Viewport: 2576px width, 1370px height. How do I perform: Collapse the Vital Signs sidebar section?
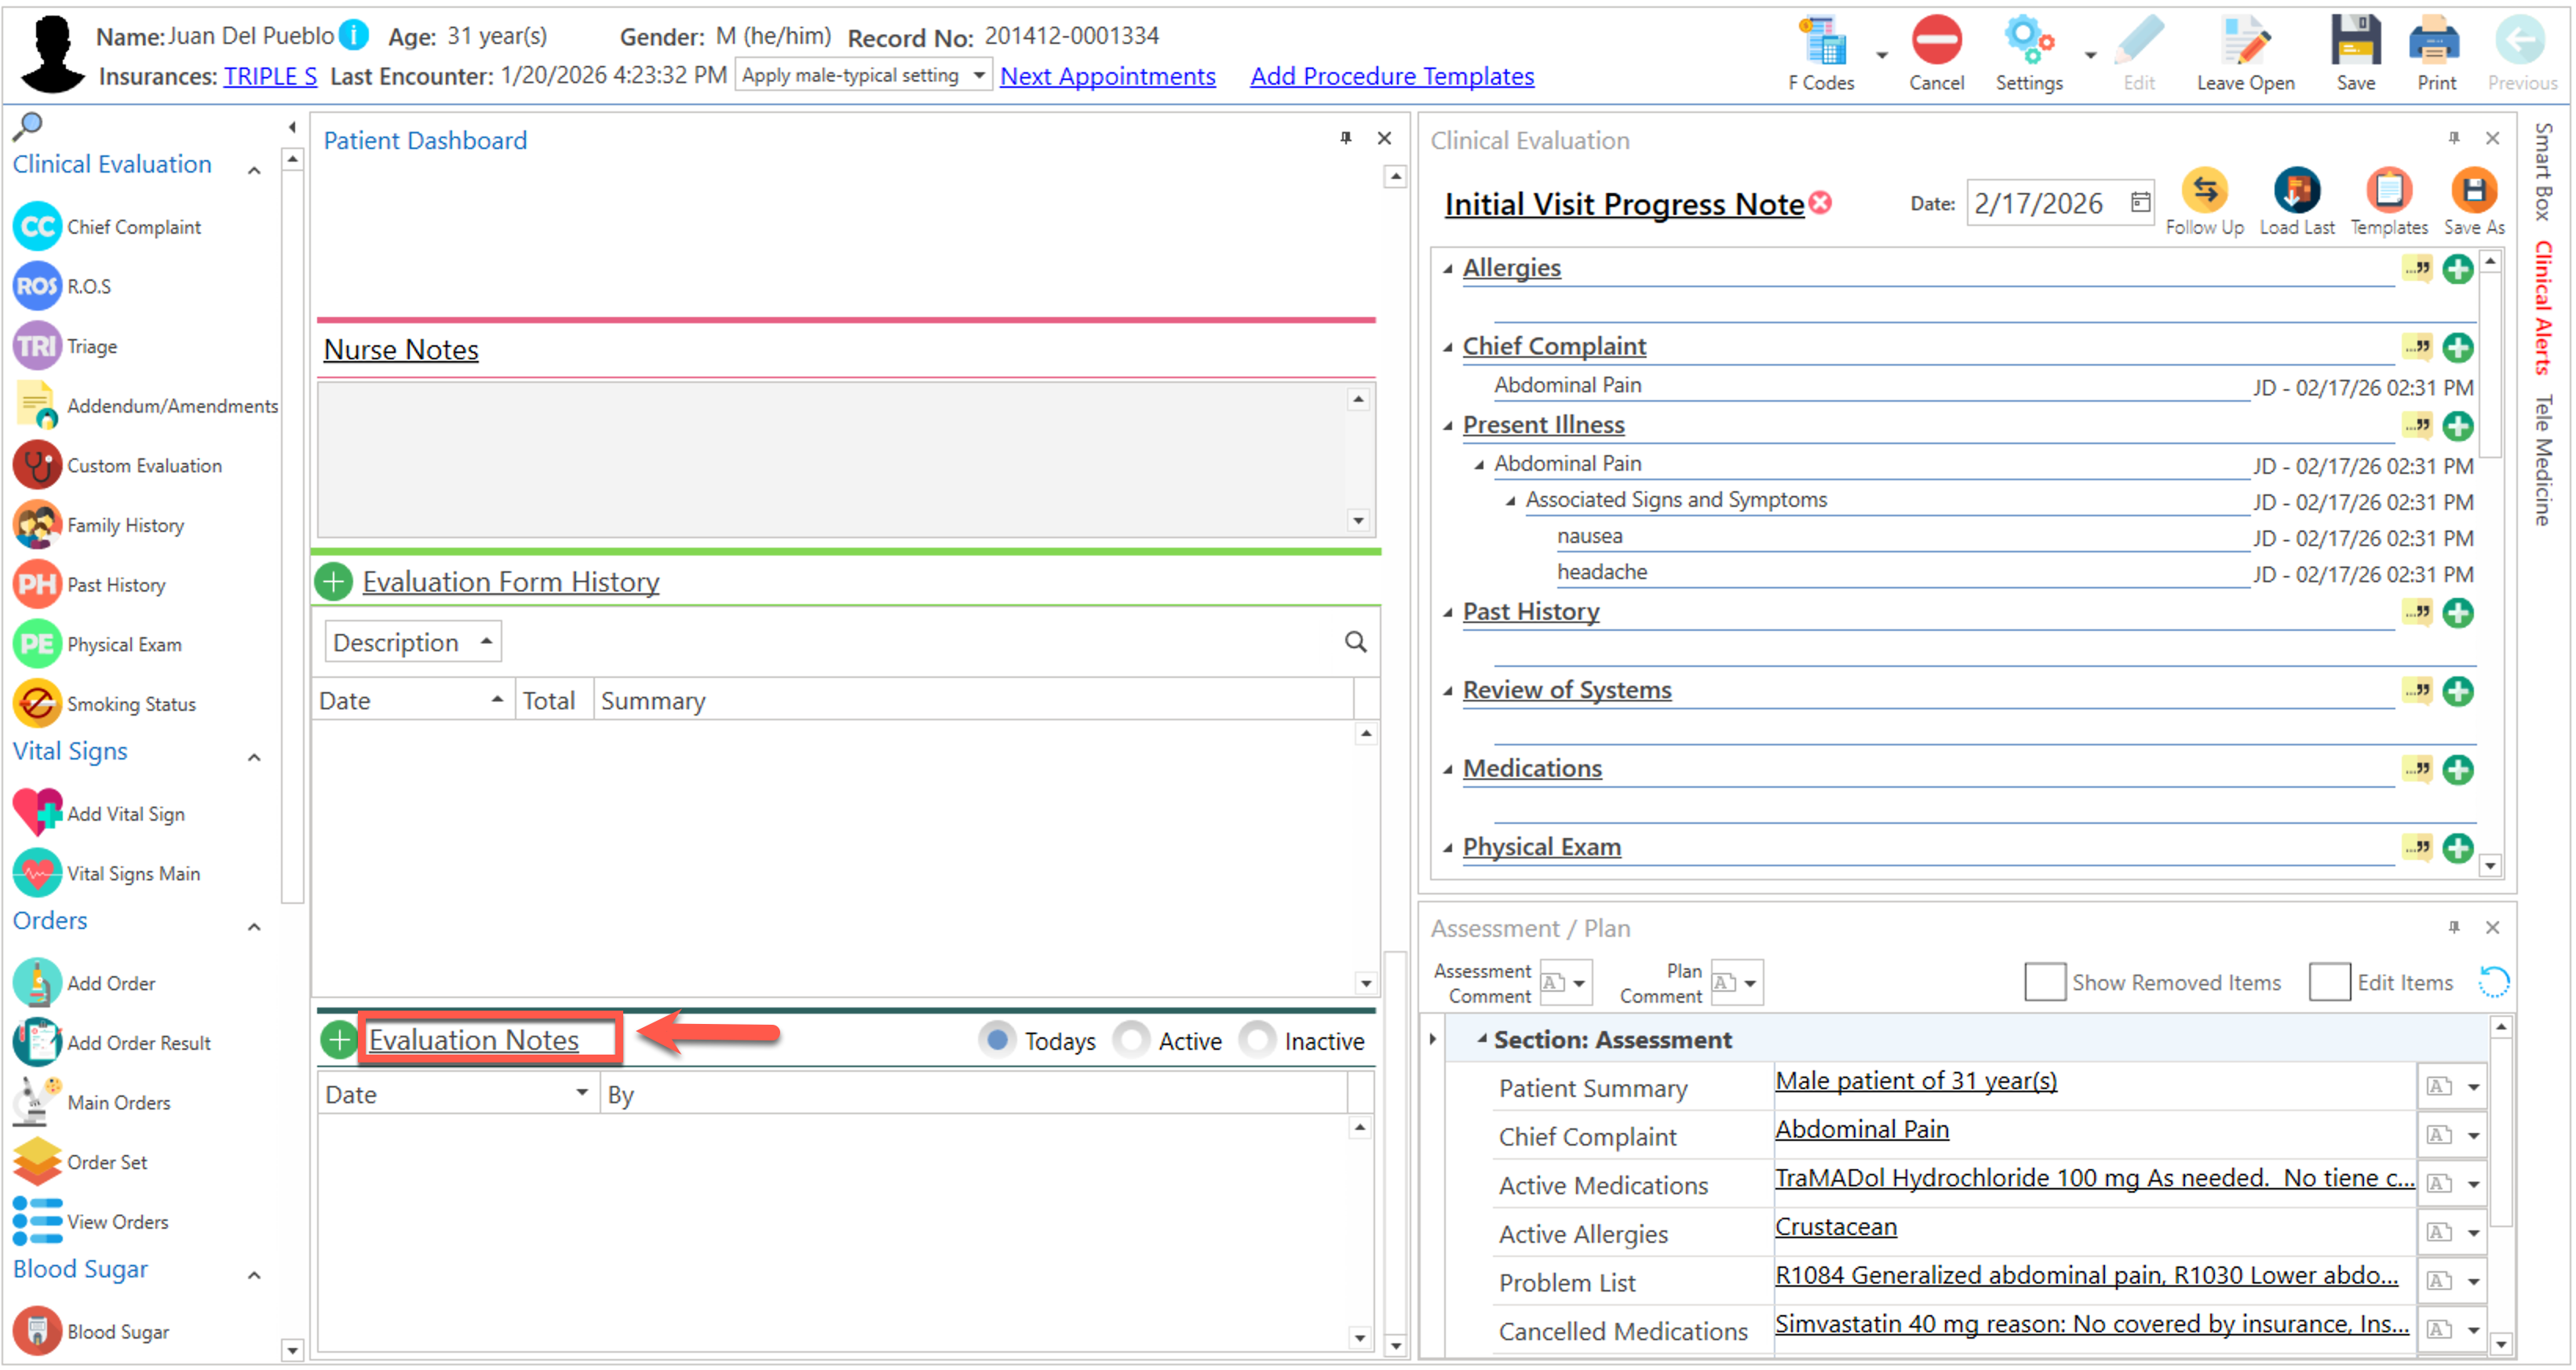pos(254,757)
